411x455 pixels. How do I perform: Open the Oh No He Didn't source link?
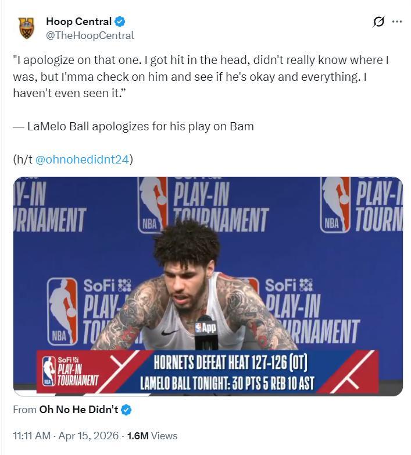coord(78,410)
